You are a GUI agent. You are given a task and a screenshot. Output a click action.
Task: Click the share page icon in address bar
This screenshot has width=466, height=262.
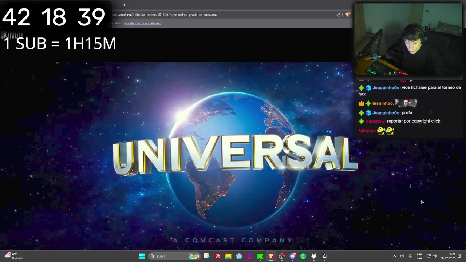click(x=338, y=15)
